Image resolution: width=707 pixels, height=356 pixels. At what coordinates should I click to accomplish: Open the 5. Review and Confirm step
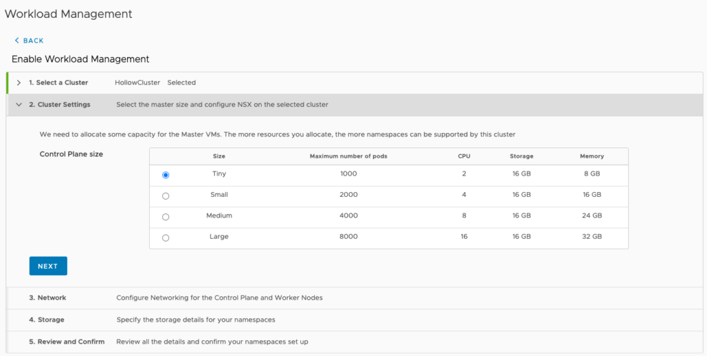point(66,342)
